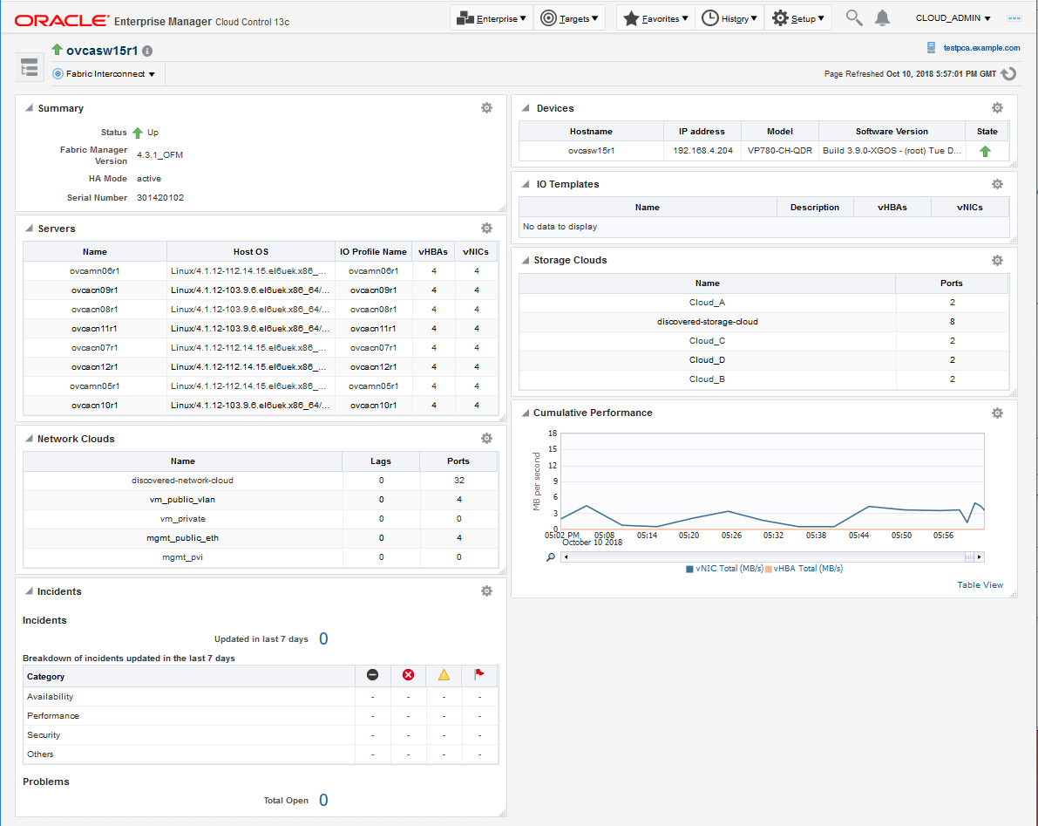The height and width of the screenshot is (826, 1038).
Task: Open the Storage Clouds gear settings
Action: tap(997, 260)
